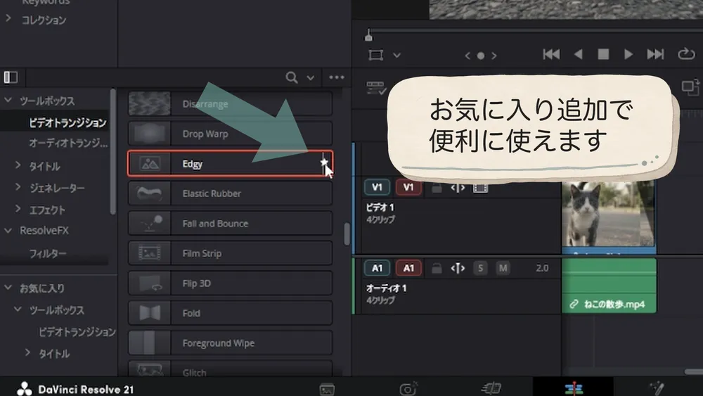Click the transform overlay tool icon
703x396 pixels.
click(375, 55)
